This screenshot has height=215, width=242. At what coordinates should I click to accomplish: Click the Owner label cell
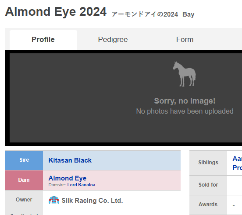pyautogui.click(x=24, y=200)
